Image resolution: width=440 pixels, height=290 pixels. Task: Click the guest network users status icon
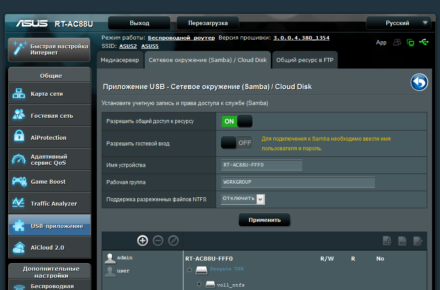(x=397, y=42)
